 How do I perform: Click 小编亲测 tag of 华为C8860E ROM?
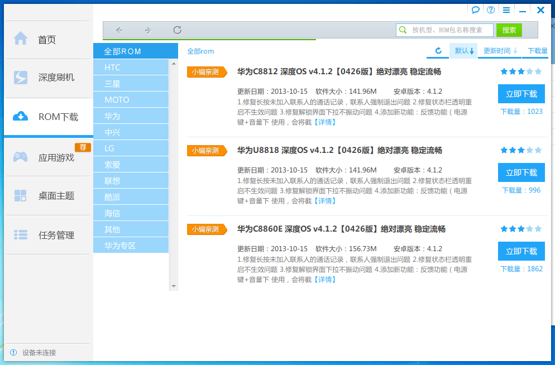pyautogui.click(x=207, y=229)
